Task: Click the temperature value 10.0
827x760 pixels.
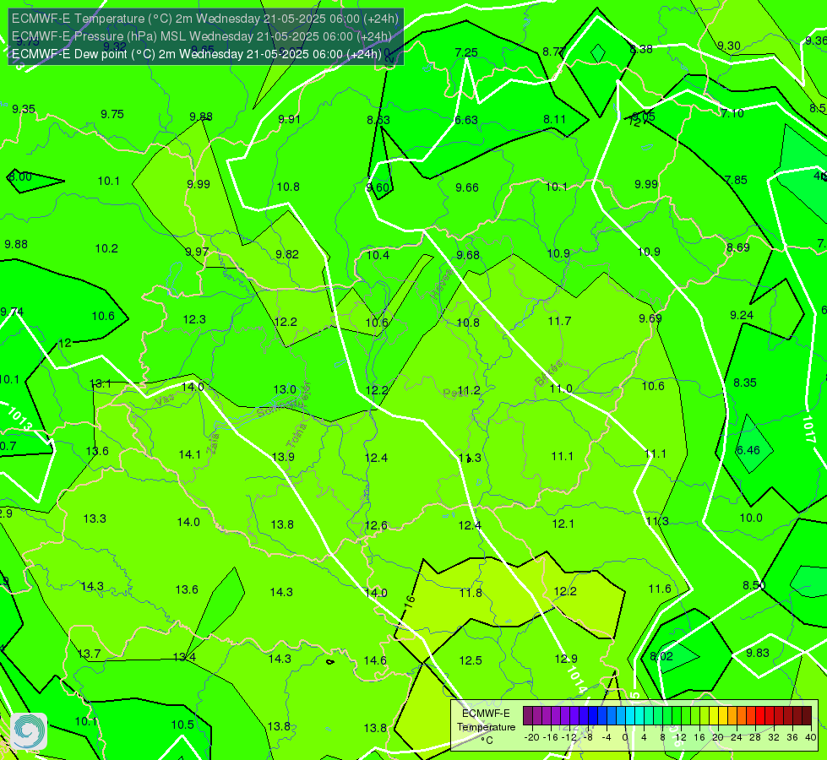Action: pos(751,518)
